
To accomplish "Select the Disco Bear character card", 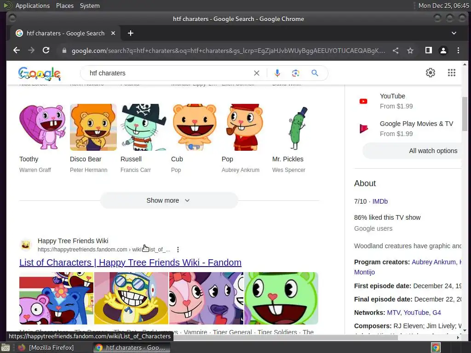I will pyautogui.click(x=93, y=138).
